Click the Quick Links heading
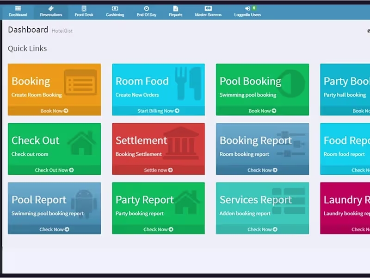The width and height of the screenshot is (370, 278). (x=27, y=49)
